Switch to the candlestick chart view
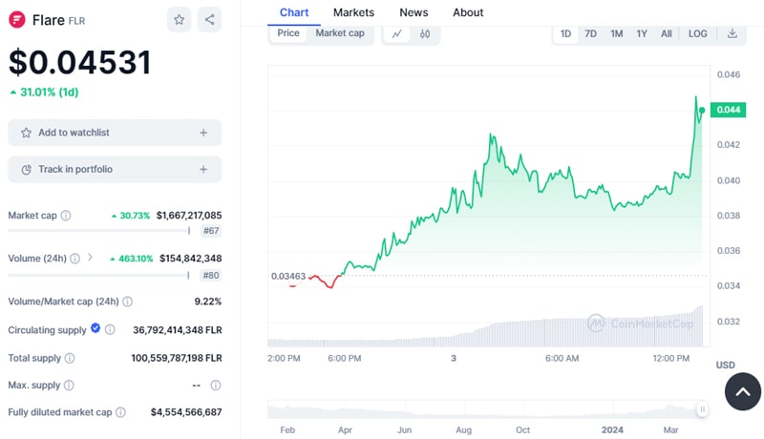Screen dimensions: 764x439 coord(425,34)
